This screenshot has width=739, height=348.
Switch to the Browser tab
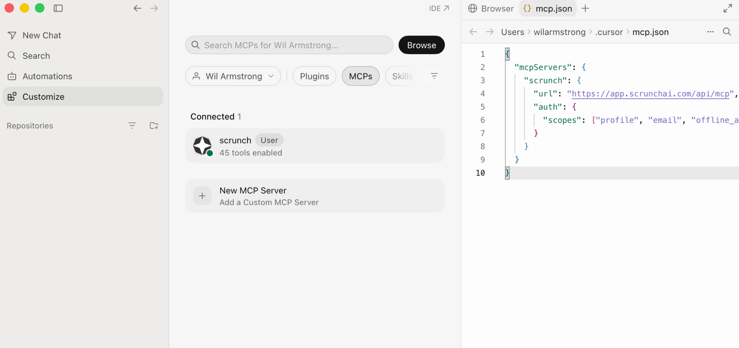(491, 8)
